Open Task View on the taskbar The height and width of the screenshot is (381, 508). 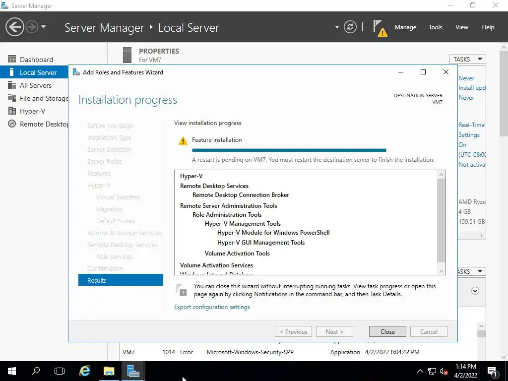tap(60, 371)
